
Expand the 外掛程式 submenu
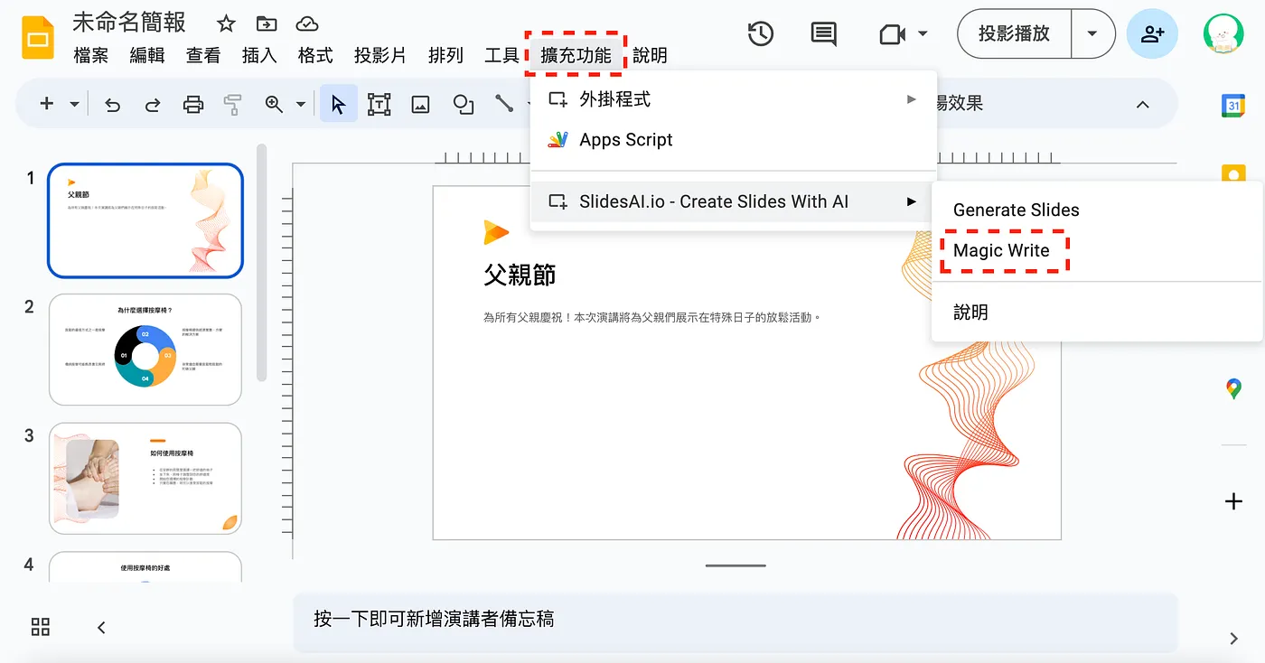(733, 99)
